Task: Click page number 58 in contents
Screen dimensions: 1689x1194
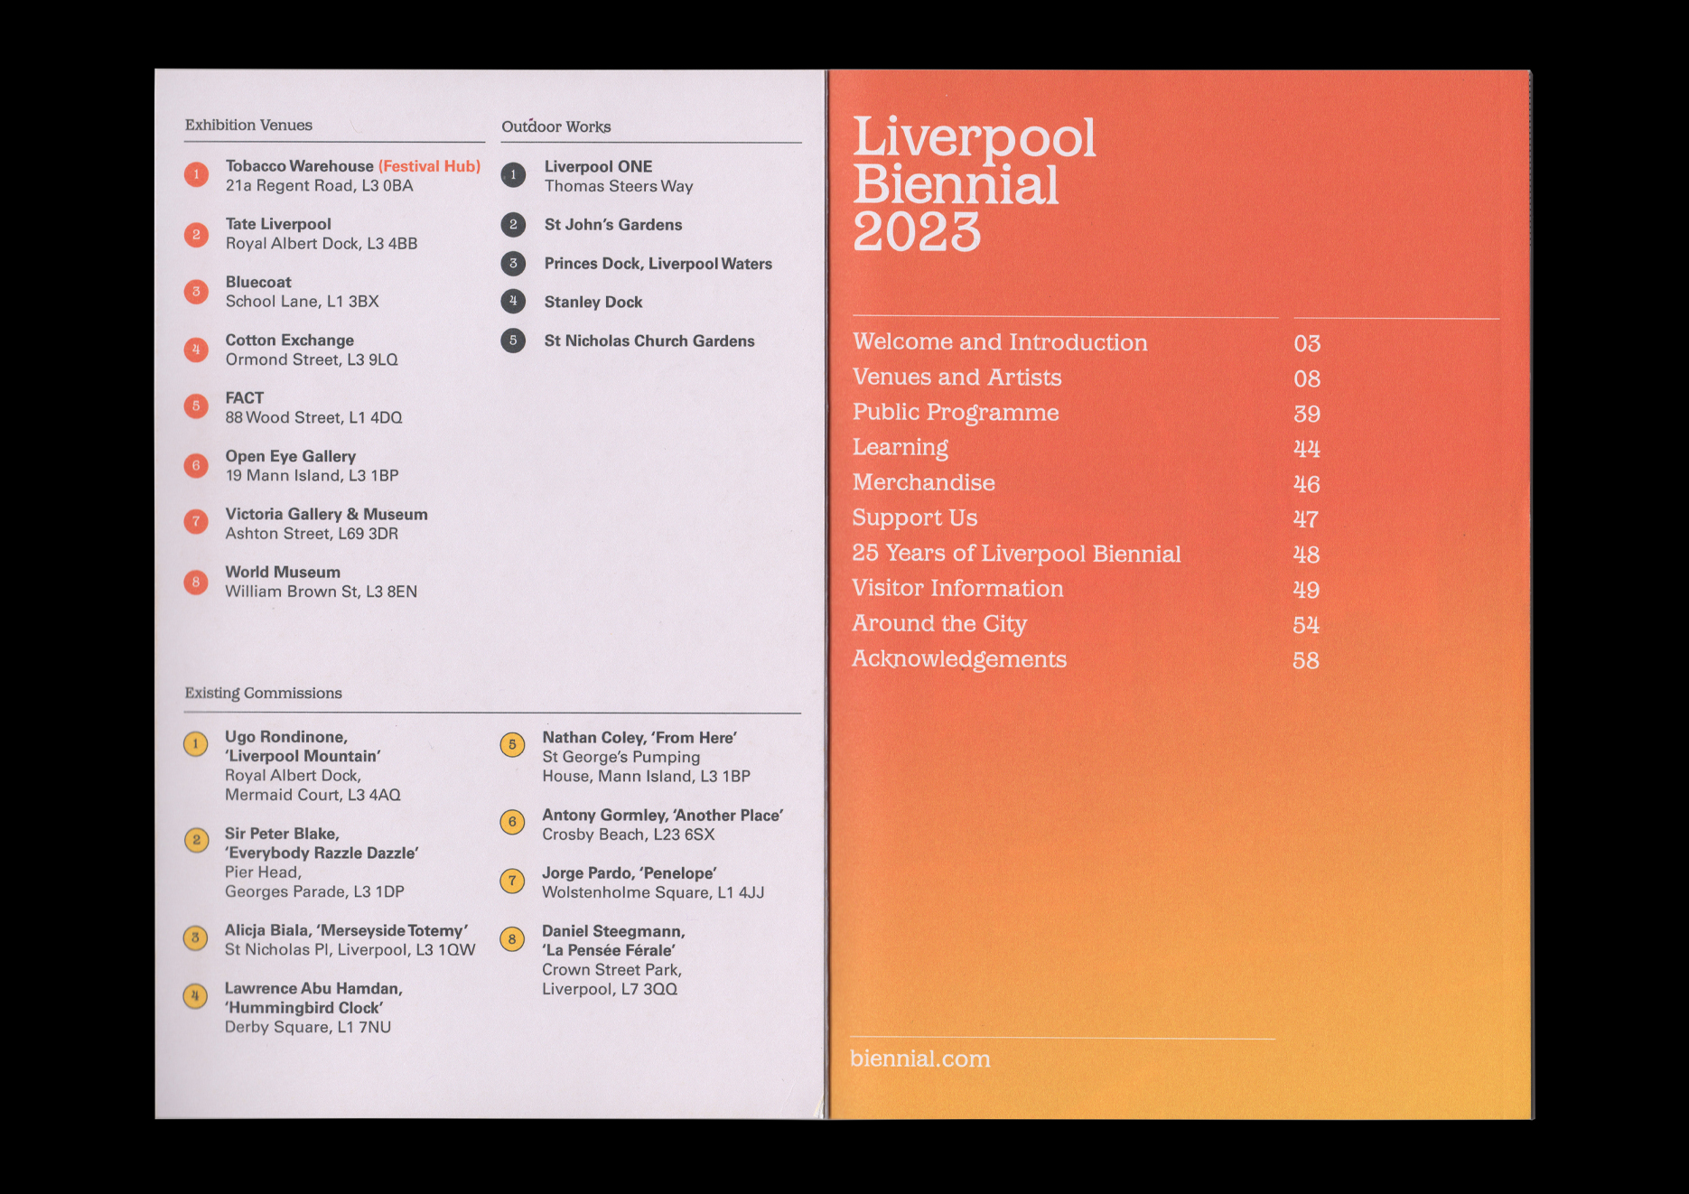Action: (1307, 661)
